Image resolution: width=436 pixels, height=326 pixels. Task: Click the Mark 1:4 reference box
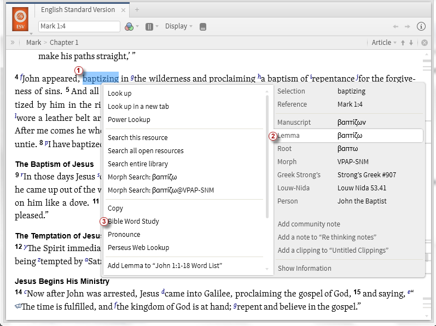[x=79, y=26]
